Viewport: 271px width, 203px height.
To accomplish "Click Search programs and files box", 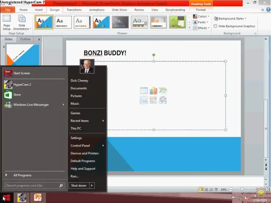I will (34, 186).
